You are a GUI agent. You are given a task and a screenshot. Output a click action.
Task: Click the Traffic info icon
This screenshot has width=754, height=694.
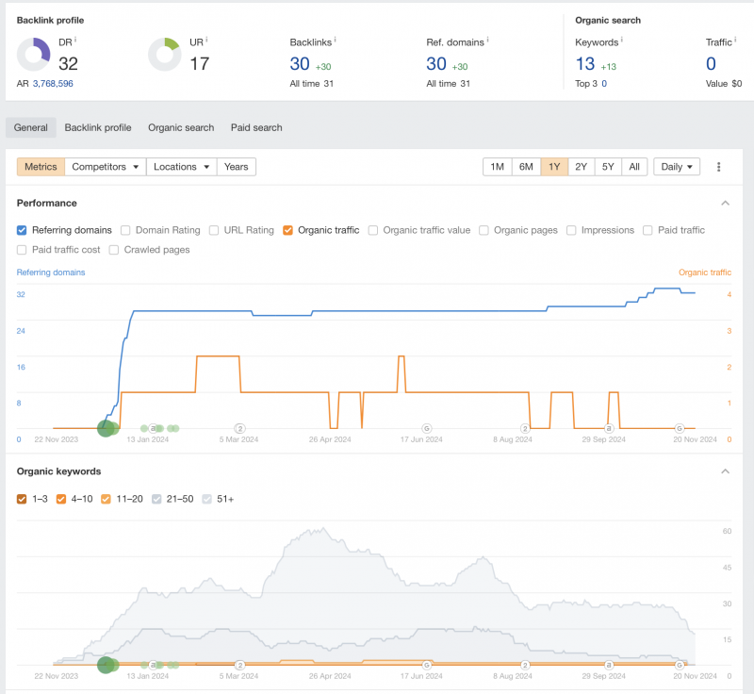(735, 40)
